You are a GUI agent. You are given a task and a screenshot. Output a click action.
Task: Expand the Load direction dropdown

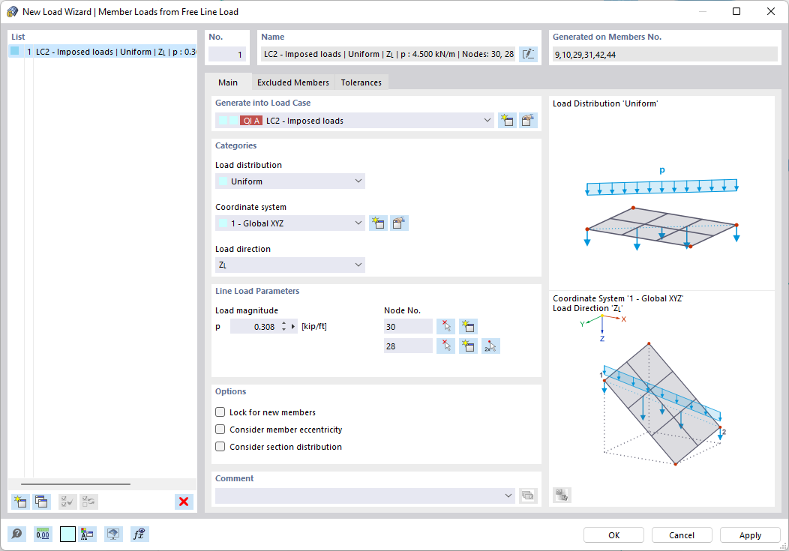[359, 265]
